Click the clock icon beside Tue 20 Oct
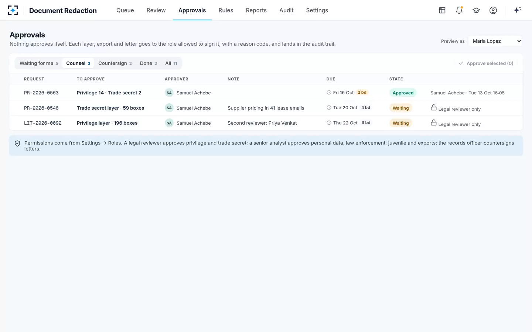 [x=329, y=108]
